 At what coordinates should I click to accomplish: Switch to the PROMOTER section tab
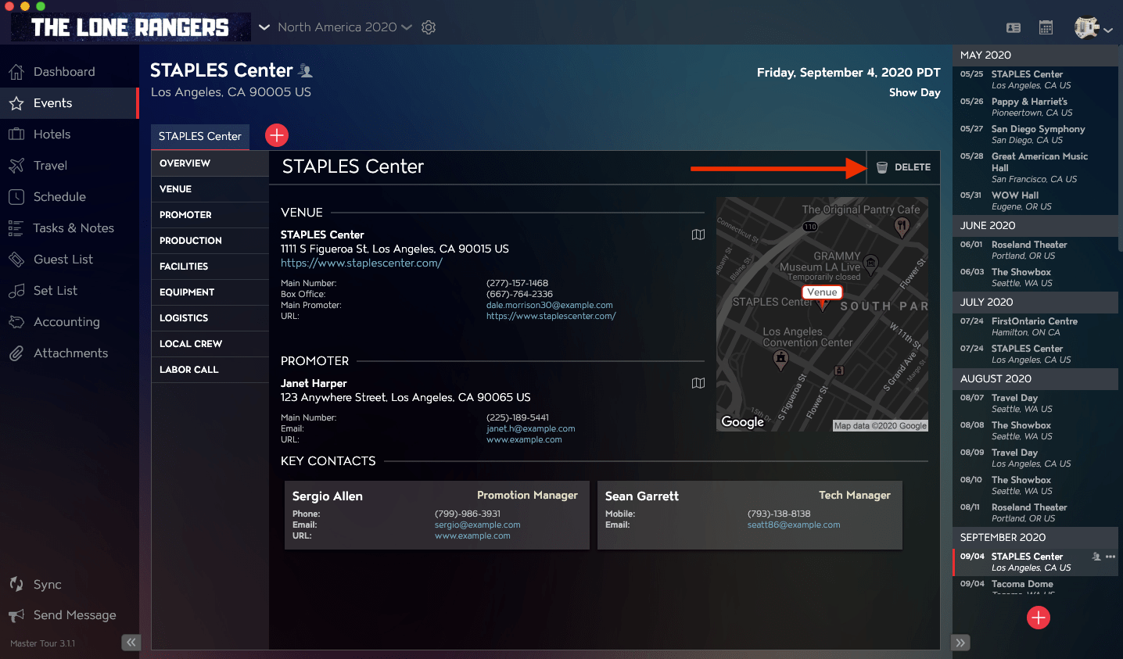click(x=209, y=214)
